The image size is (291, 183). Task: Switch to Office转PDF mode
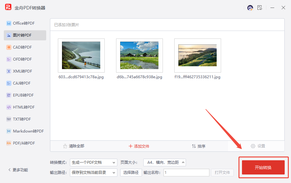coord(25,23)
